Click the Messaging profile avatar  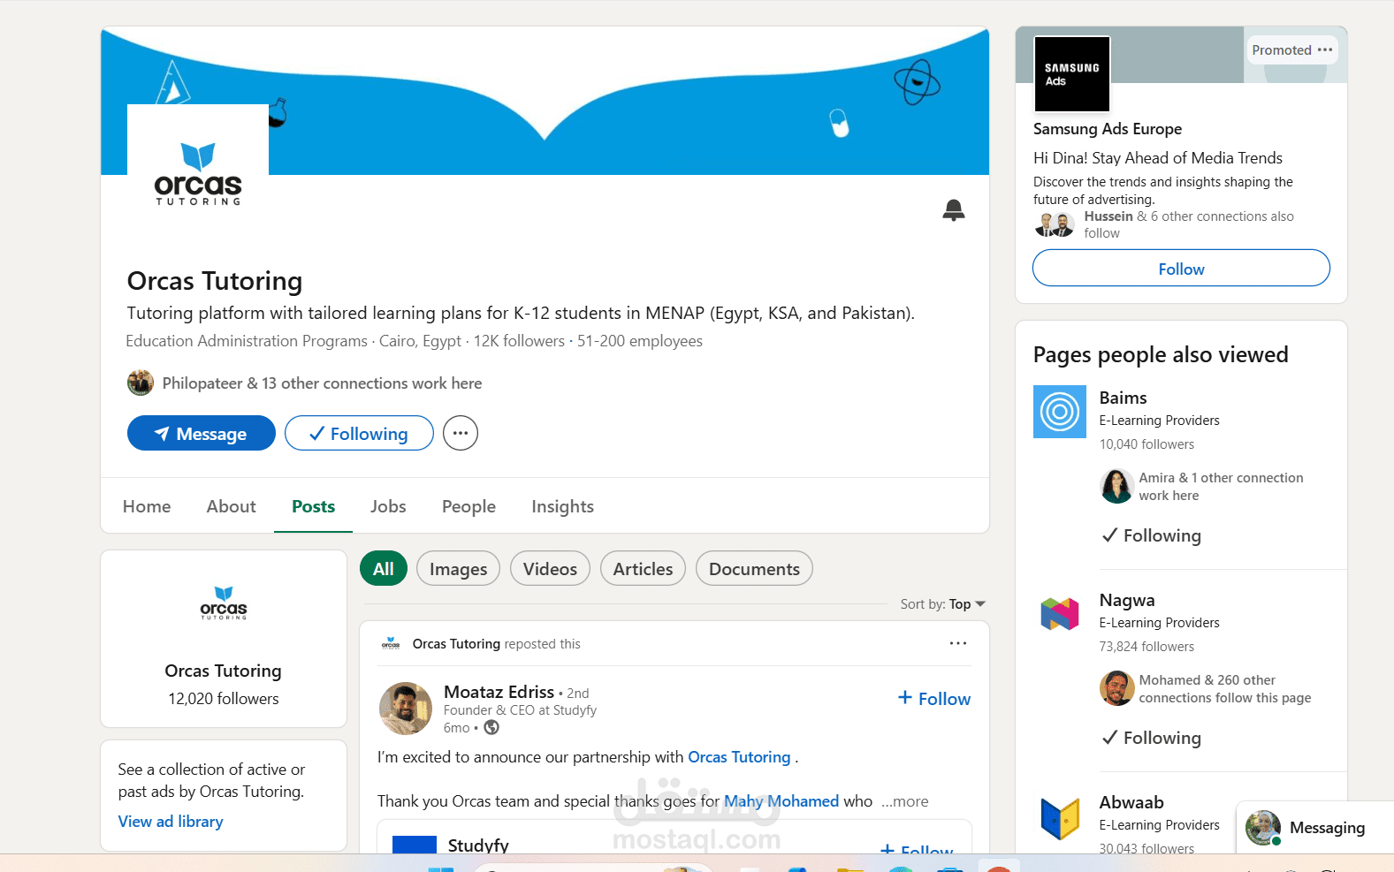[x=1263, y=828]
